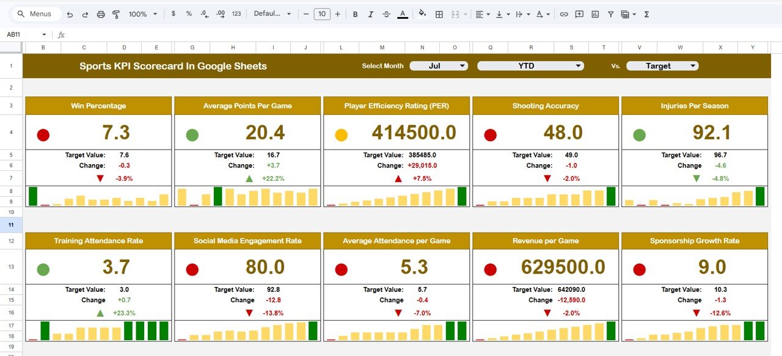The image size is (782, 356).
Task: Open the Target dropdown next to Vs.
Action: pos(662,65)
